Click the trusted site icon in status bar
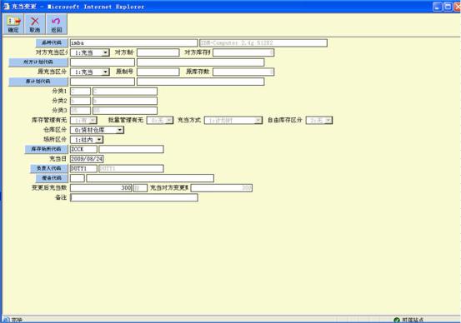Image resolution: width=461 pixels, height=323 pixels. pos(396,320)
